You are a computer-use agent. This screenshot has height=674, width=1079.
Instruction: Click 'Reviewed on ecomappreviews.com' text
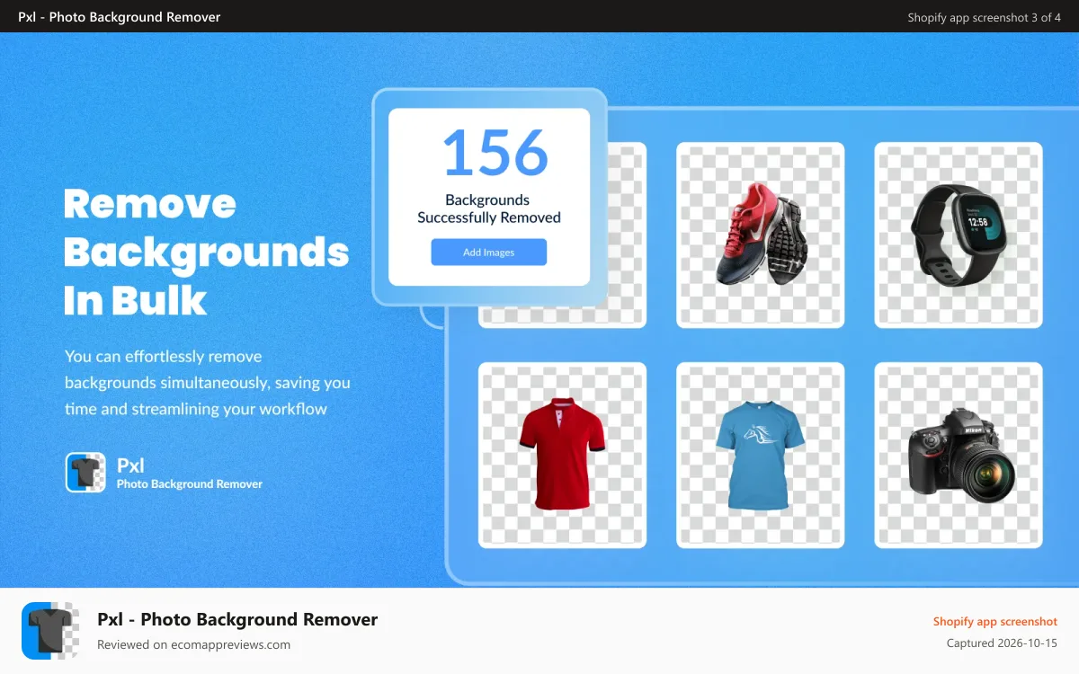193,644
